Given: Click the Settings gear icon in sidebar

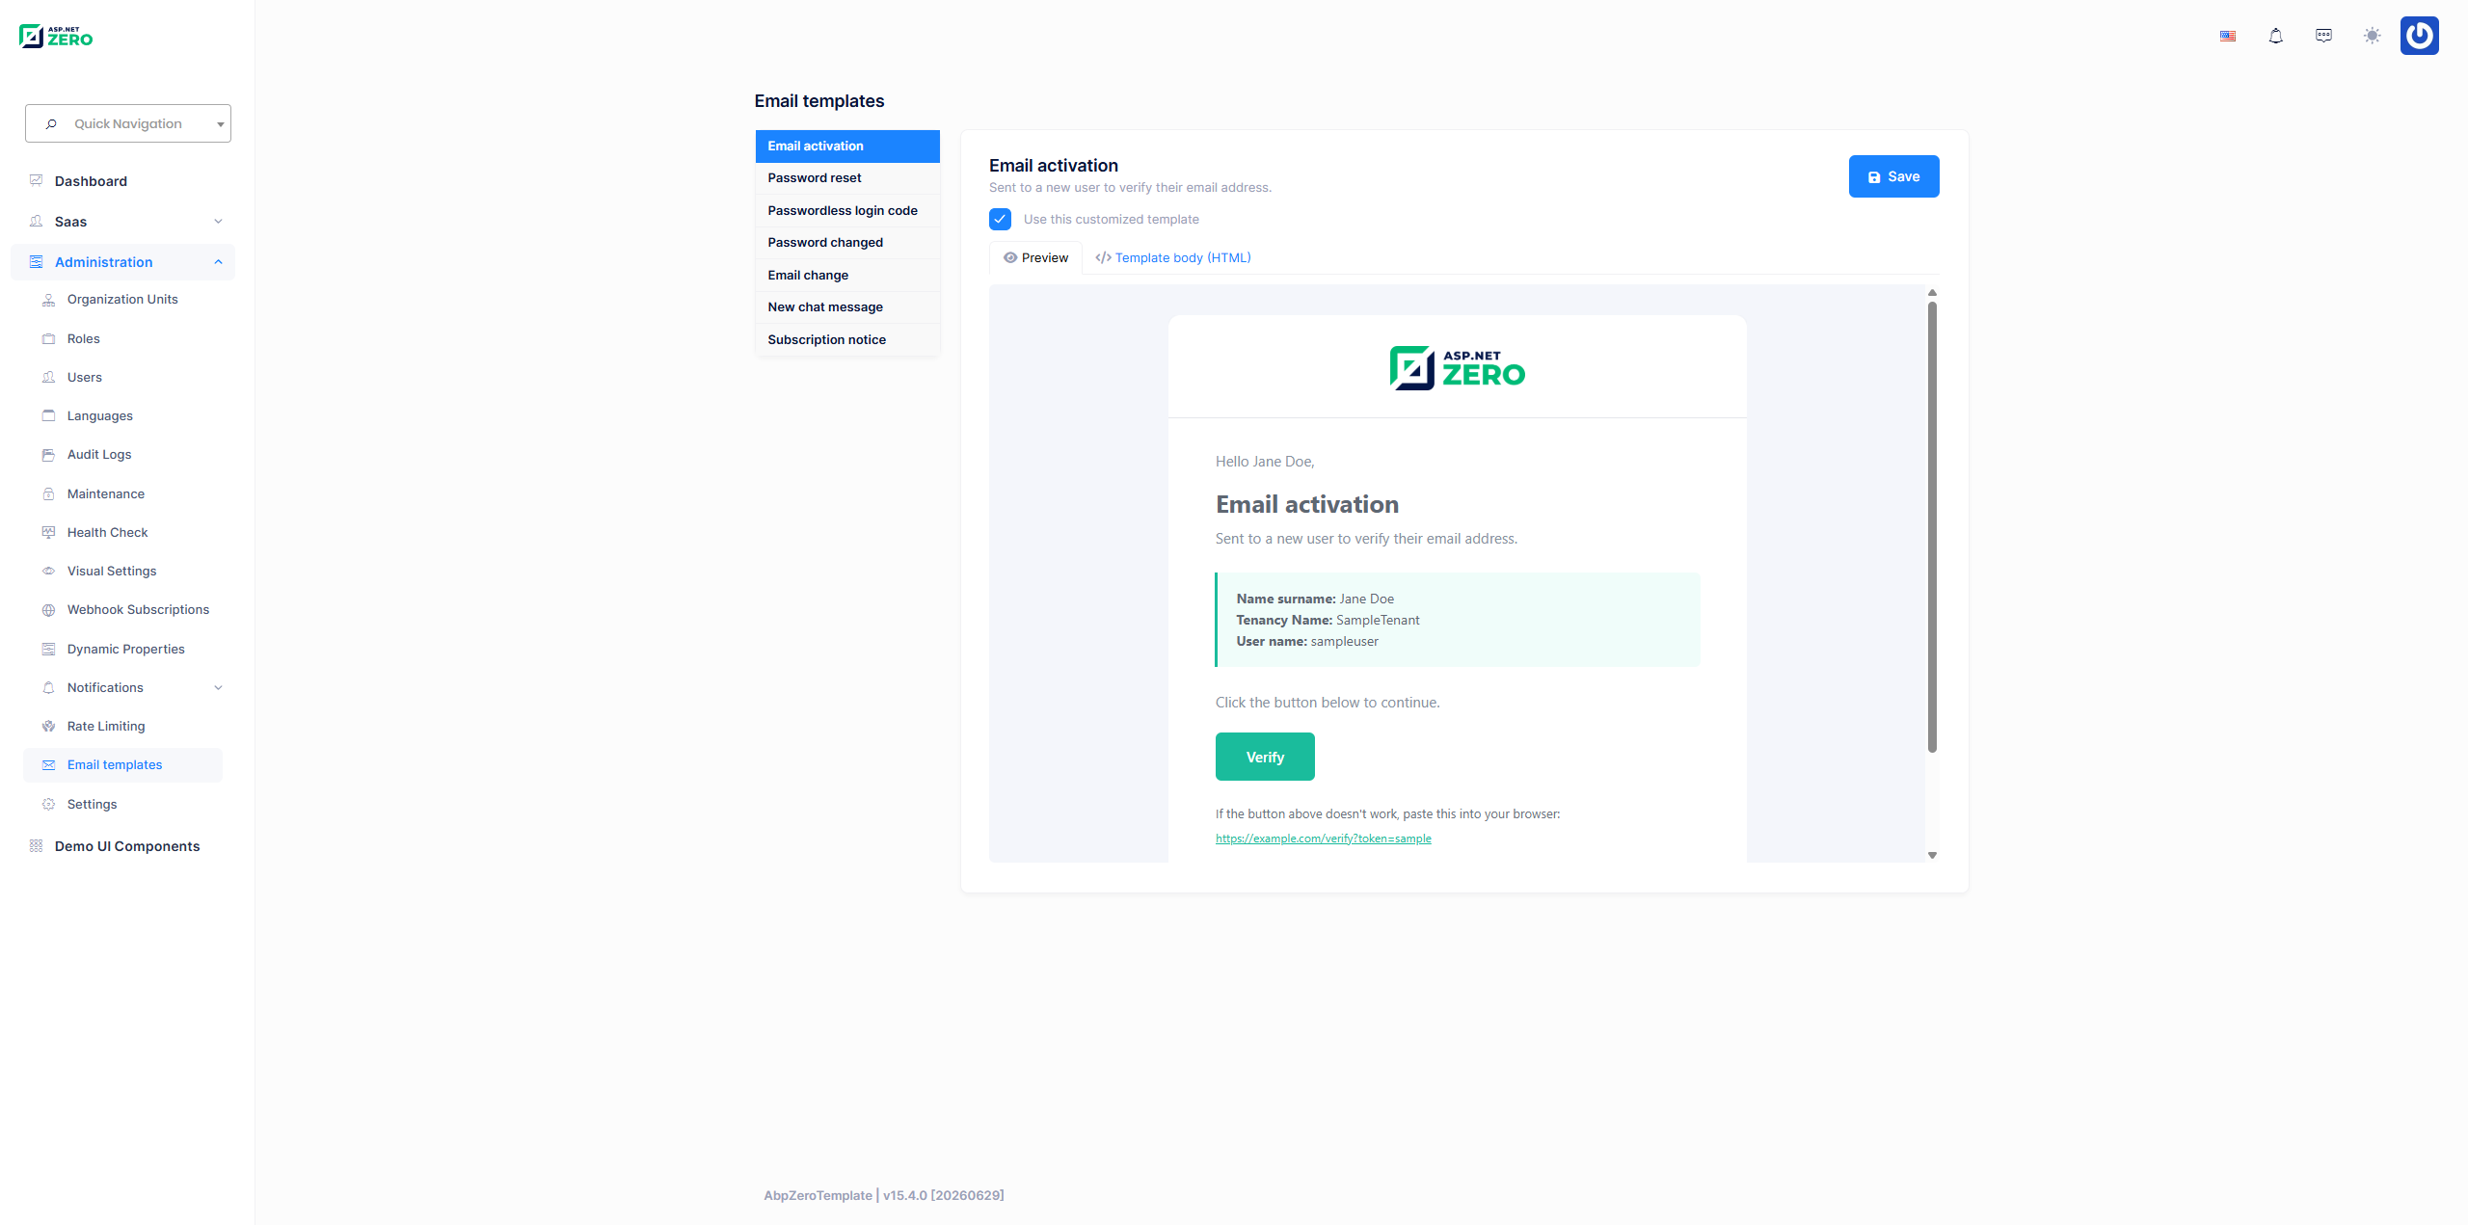Looking at the screenshot, I should tap(49, 804).
